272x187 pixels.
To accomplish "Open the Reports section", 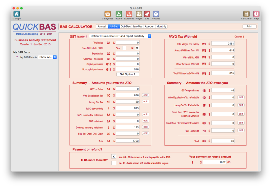I will pos(156,15).
